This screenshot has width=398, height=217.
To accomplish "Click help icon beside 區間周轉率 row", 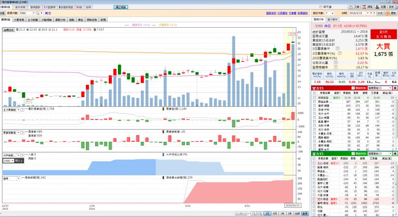I will (335, 67).
